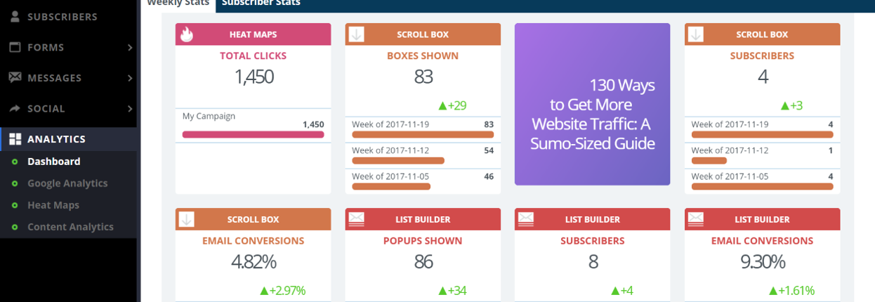
Task: Click the Scroll Box icon on Boxes Shown card
Action: pos(356,34)
